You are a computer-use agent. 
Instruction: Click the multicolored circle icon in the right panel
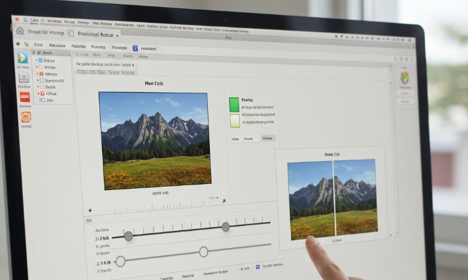405,78
